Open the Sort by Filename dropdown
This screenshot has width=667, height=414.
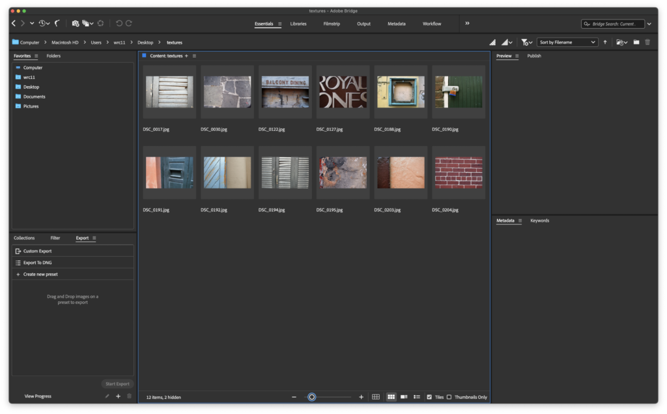567,42
